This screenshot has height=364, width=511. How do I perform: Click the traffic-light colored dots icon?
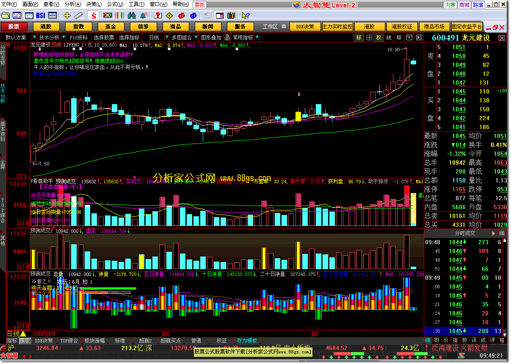(108, 16)
